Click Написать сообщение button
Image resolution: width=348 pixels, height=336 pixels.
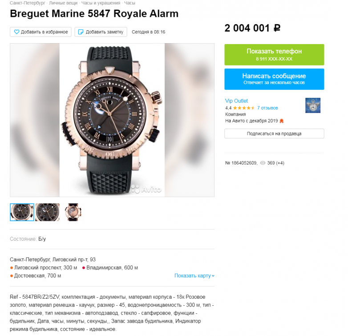(x=274, y=79)
